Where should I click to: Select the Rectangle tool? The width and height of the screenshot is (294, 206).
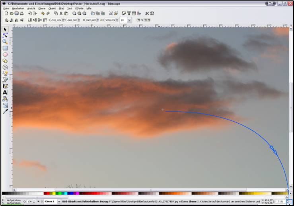(5, 48)
